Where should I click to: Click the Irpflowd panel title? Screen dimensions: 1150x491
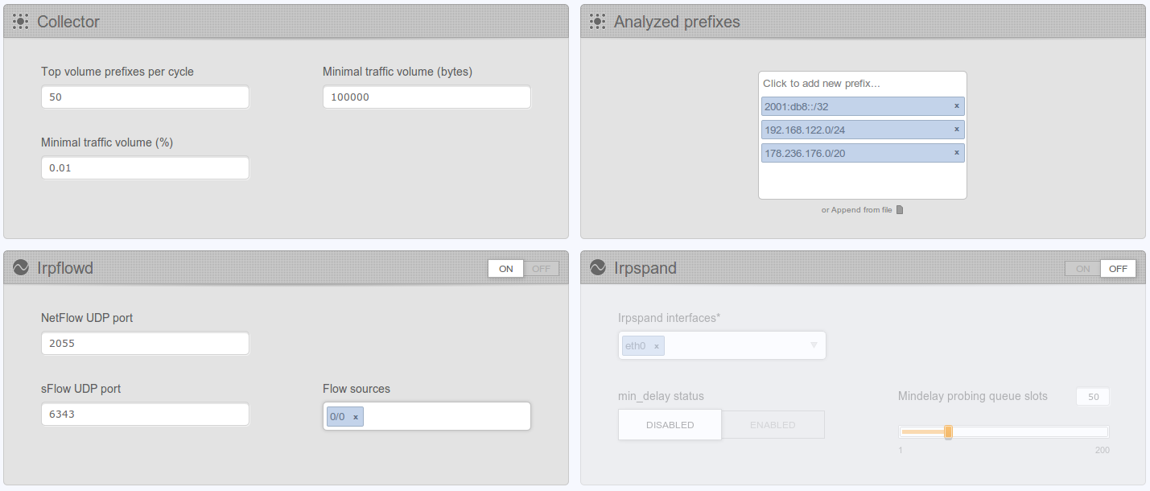coord(65,268)
